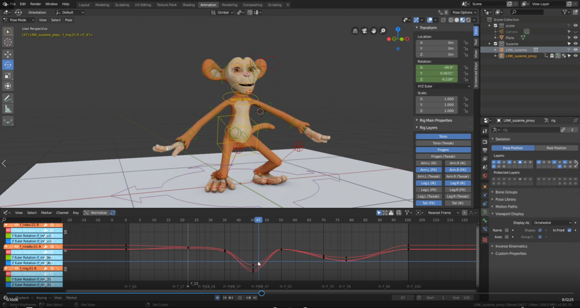Toggle the Tail (FK) rig layer button

tap(429, 203)
